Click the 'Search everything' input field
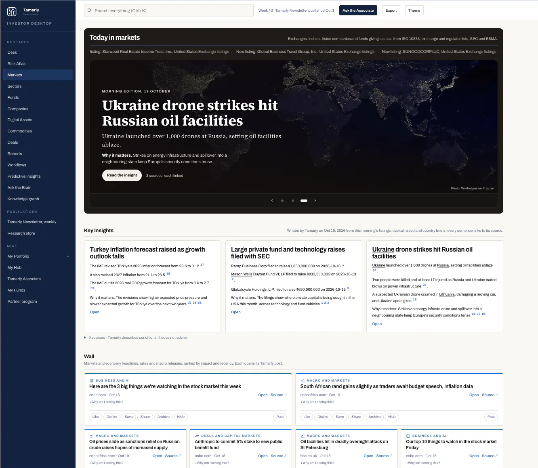538x468 pixels. coord(169,10)
